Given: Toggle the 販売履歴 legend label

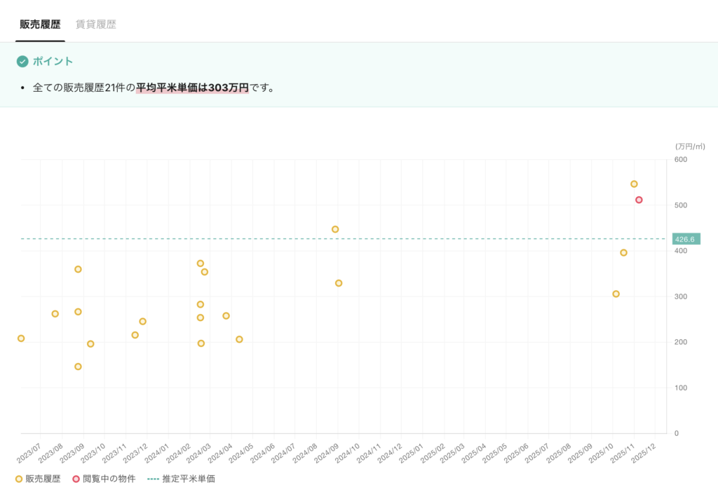Looking at the screenshot, I should 43,479.
